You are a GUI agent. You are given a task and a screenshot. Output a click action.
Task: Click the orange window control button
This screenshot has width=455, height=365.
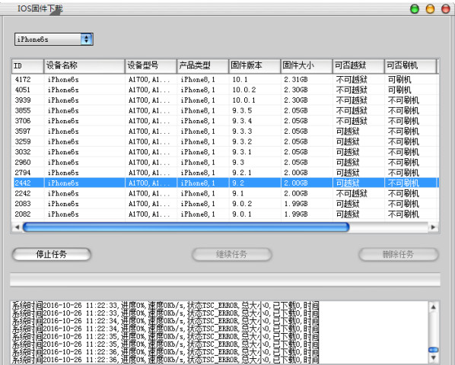tap(430, 9)
